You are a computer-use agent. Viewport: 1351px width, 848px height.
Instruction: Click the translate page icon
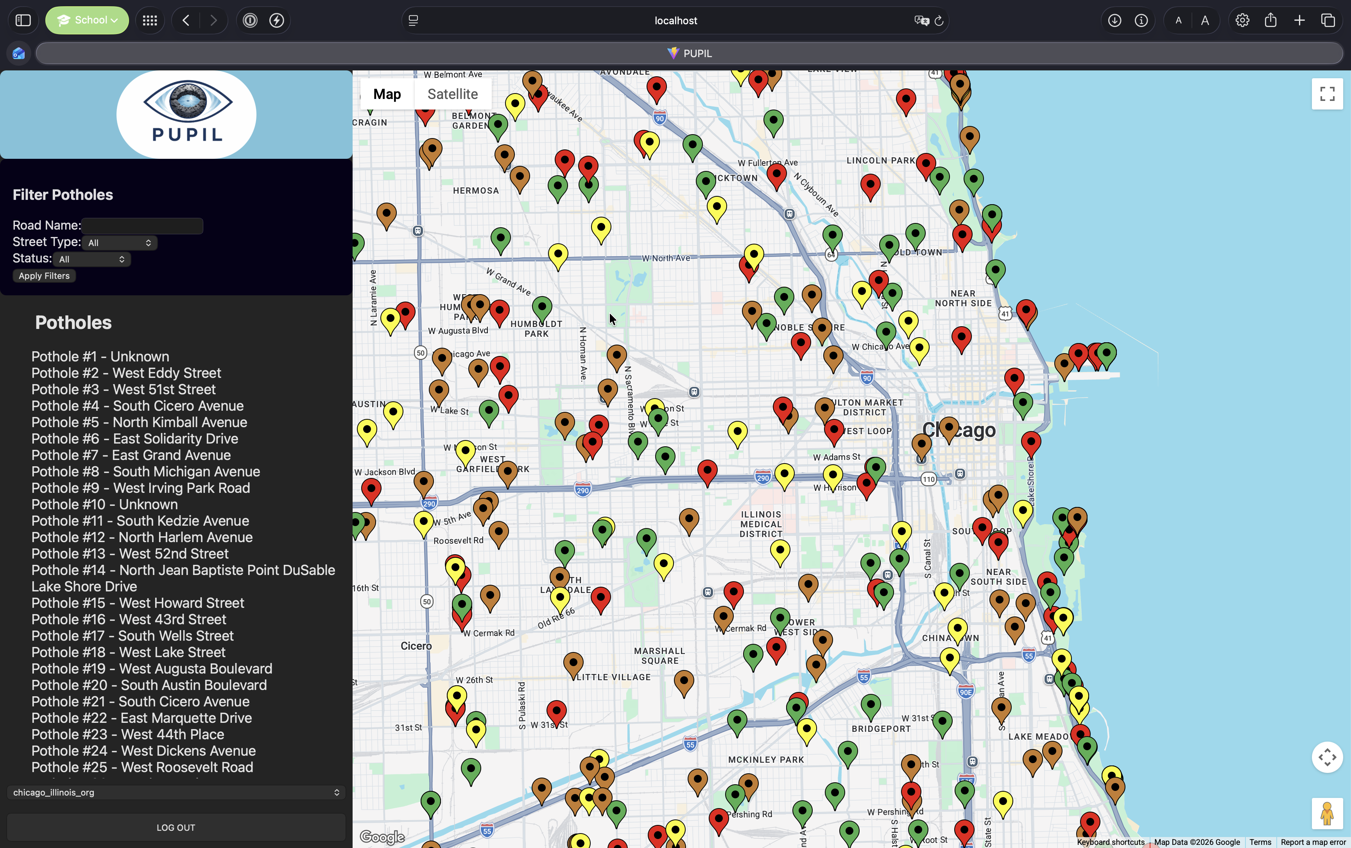[921, 21]
